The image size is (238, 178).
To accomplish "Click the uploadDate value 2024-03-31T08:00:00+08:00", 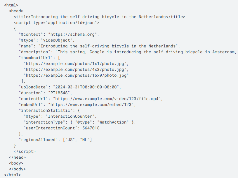I will (x=87, y=87).
